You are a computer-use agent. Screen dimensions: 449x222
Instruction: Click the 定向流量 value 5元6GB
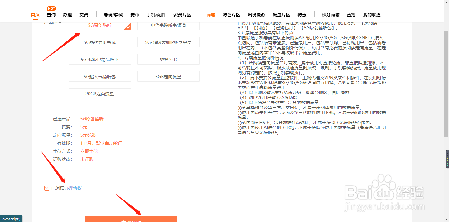click(88, 135)
